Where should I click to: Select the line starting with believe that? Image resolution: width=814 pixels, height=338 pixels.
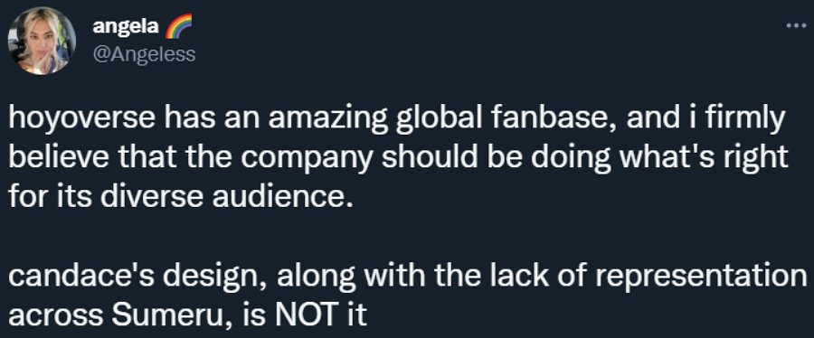pos(398,159)
